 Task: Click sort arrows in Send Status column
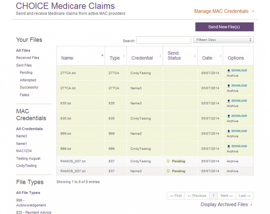click(x=195, y=56)
